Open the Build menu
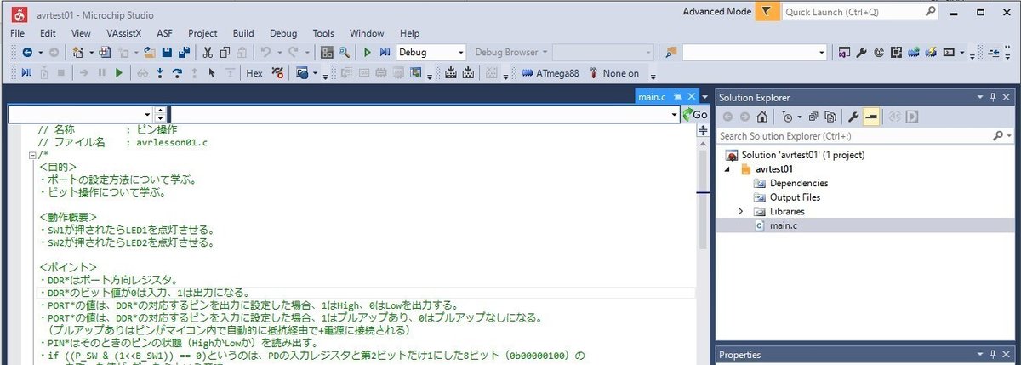 pyautogui.click(x=243, y=32)
